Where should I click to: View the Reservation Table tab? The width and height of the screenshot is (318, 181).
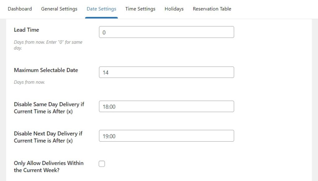point(212,9)
